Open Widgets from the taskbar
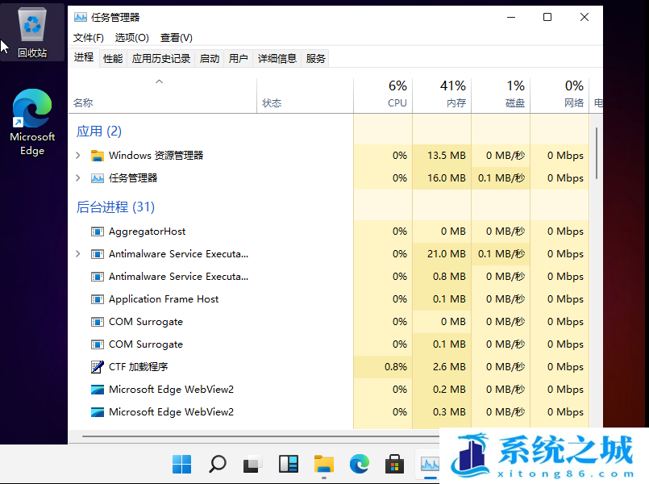 [289, 464]
